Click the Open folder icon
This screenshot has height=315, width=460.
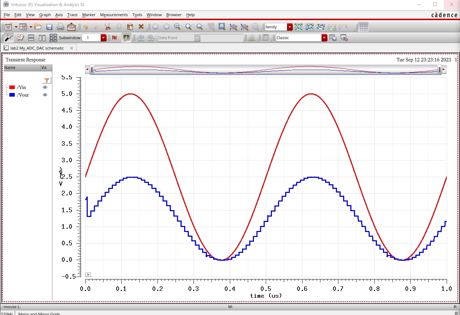point(38,27)
